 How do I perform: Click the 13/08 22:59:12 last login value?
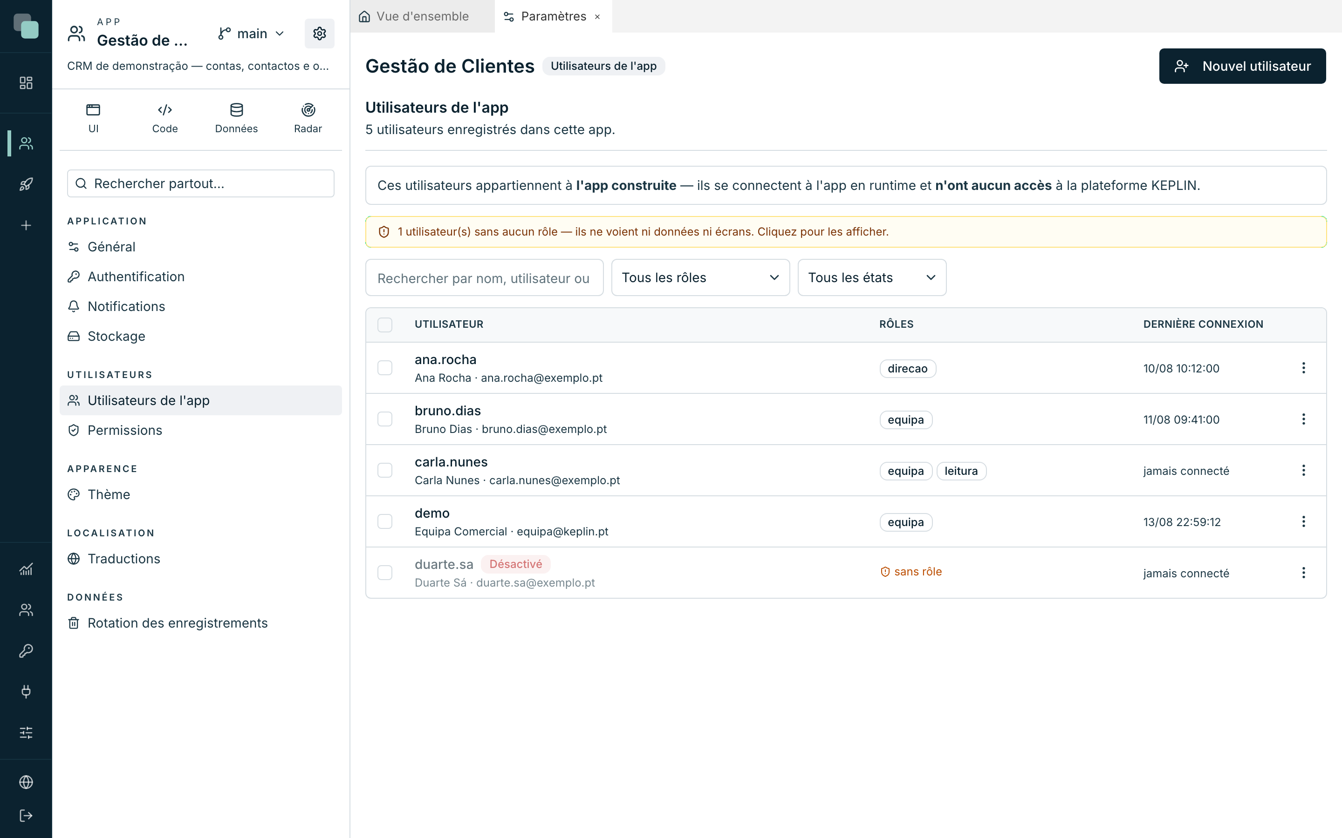1182,522
